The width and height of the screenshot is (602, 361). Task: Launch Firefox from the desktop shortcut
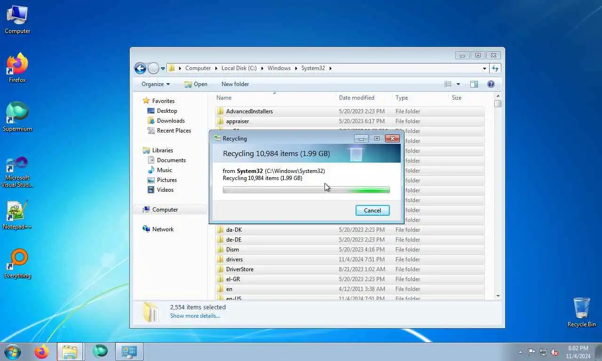pos(17,68)
